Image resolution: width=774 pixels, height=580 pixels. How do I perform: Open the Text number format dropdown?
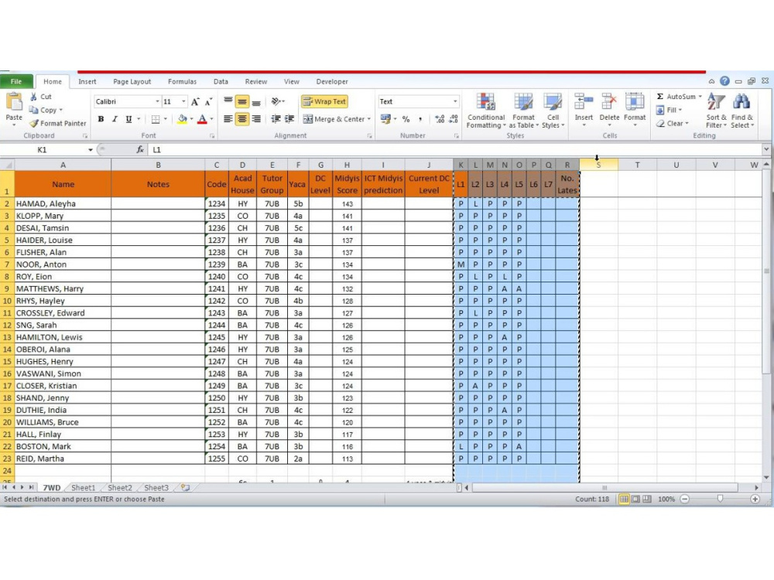pos(454,101)
